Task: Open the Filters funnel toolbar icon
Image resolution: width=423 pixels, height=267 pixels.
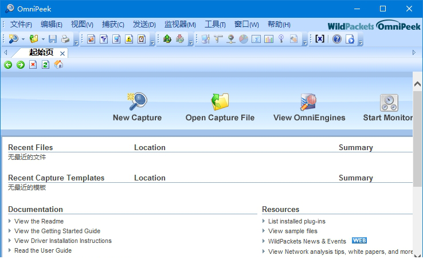Action: [x=104, y=39]
